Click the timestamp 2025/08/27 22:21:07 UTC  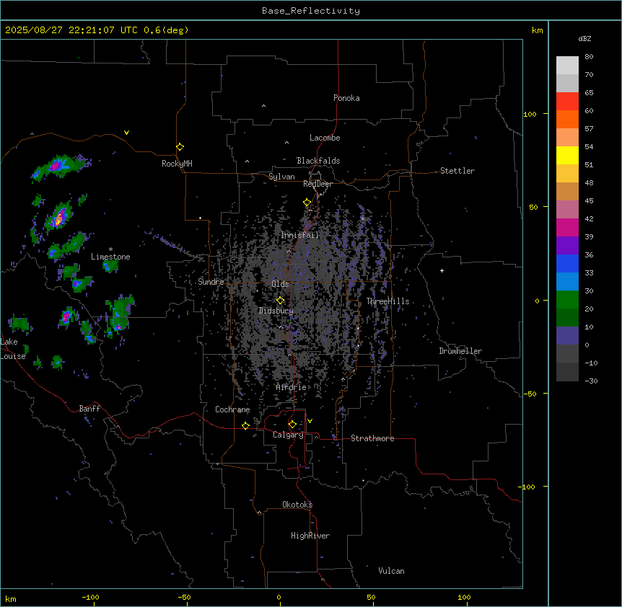tap(71, 30)
